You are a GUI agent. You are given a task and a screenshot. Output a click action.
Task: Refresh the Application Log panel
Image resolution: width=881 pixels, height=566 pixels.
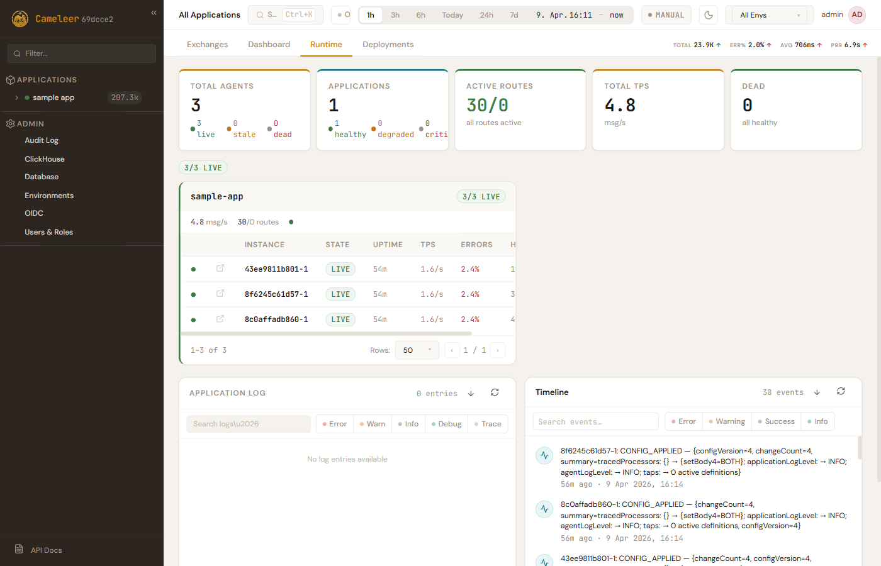tap(495, 393)
